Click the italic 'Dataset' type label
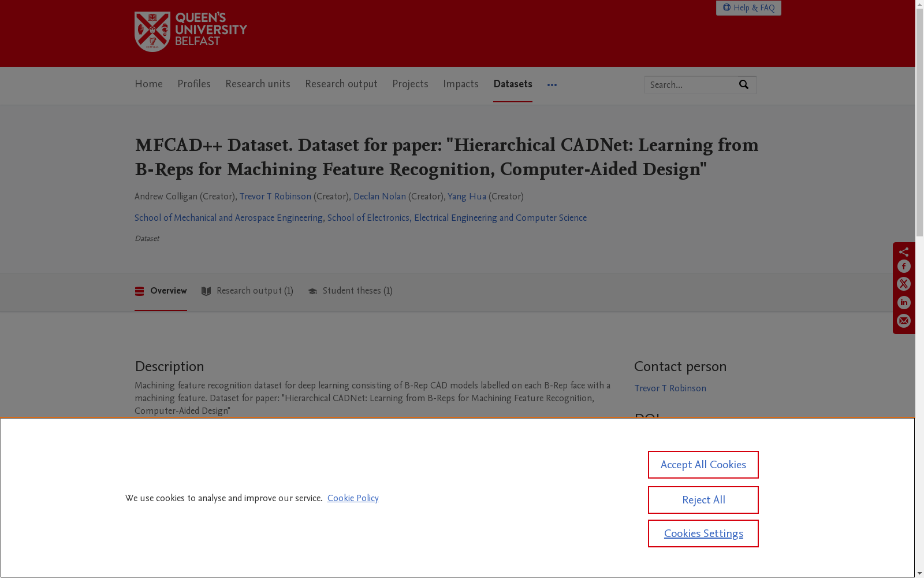The image size is (924, 578). [x=147, y=239]
